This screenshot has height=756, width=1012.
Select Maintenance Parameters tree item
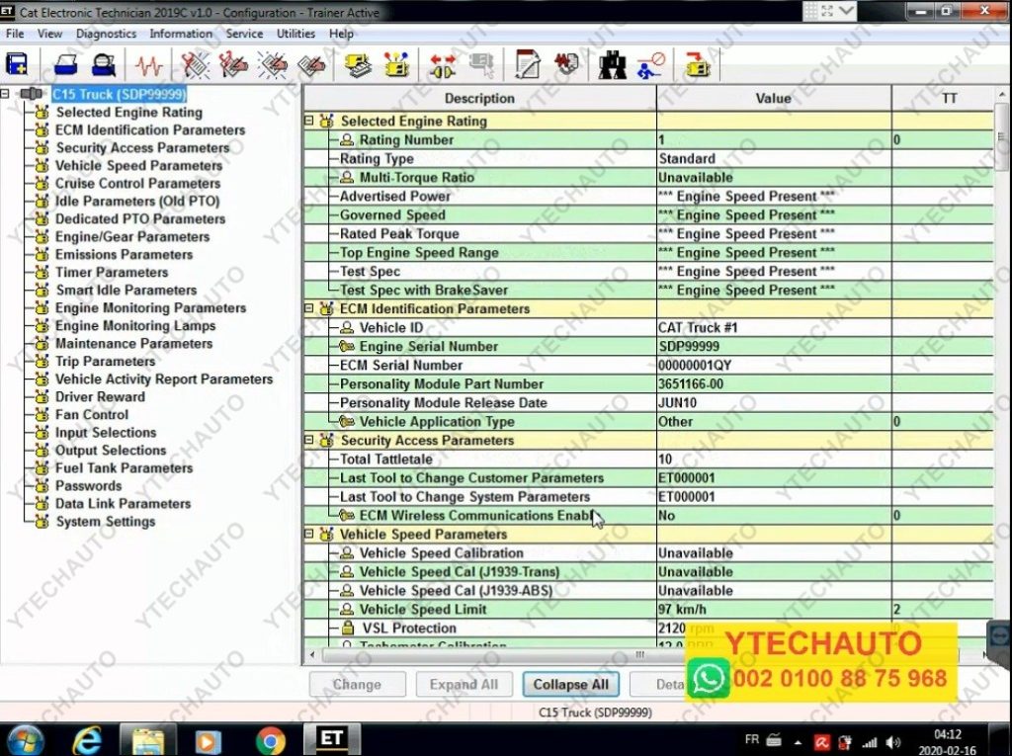pyautogui.click(x=133, y=344)
